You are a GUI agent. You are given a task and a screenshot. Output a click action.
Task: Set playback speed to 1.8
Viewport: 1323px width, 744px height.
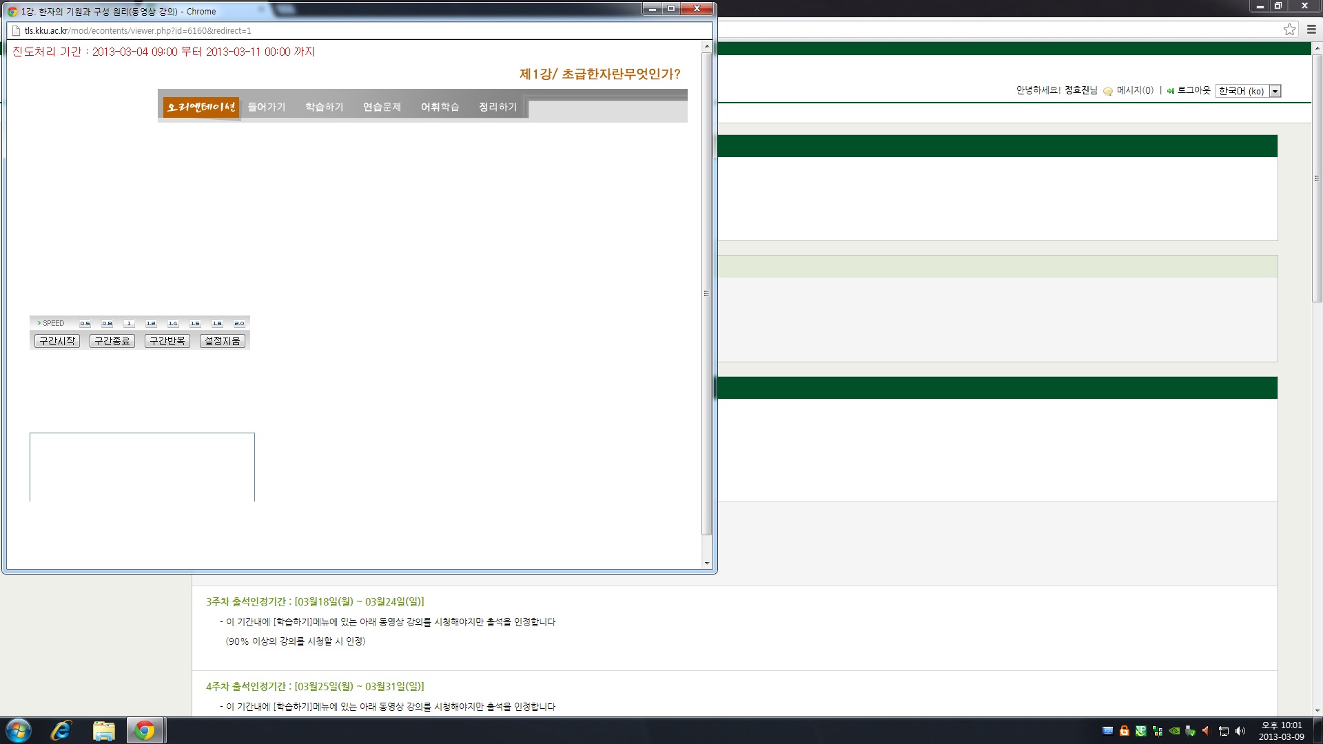[217, 323]
